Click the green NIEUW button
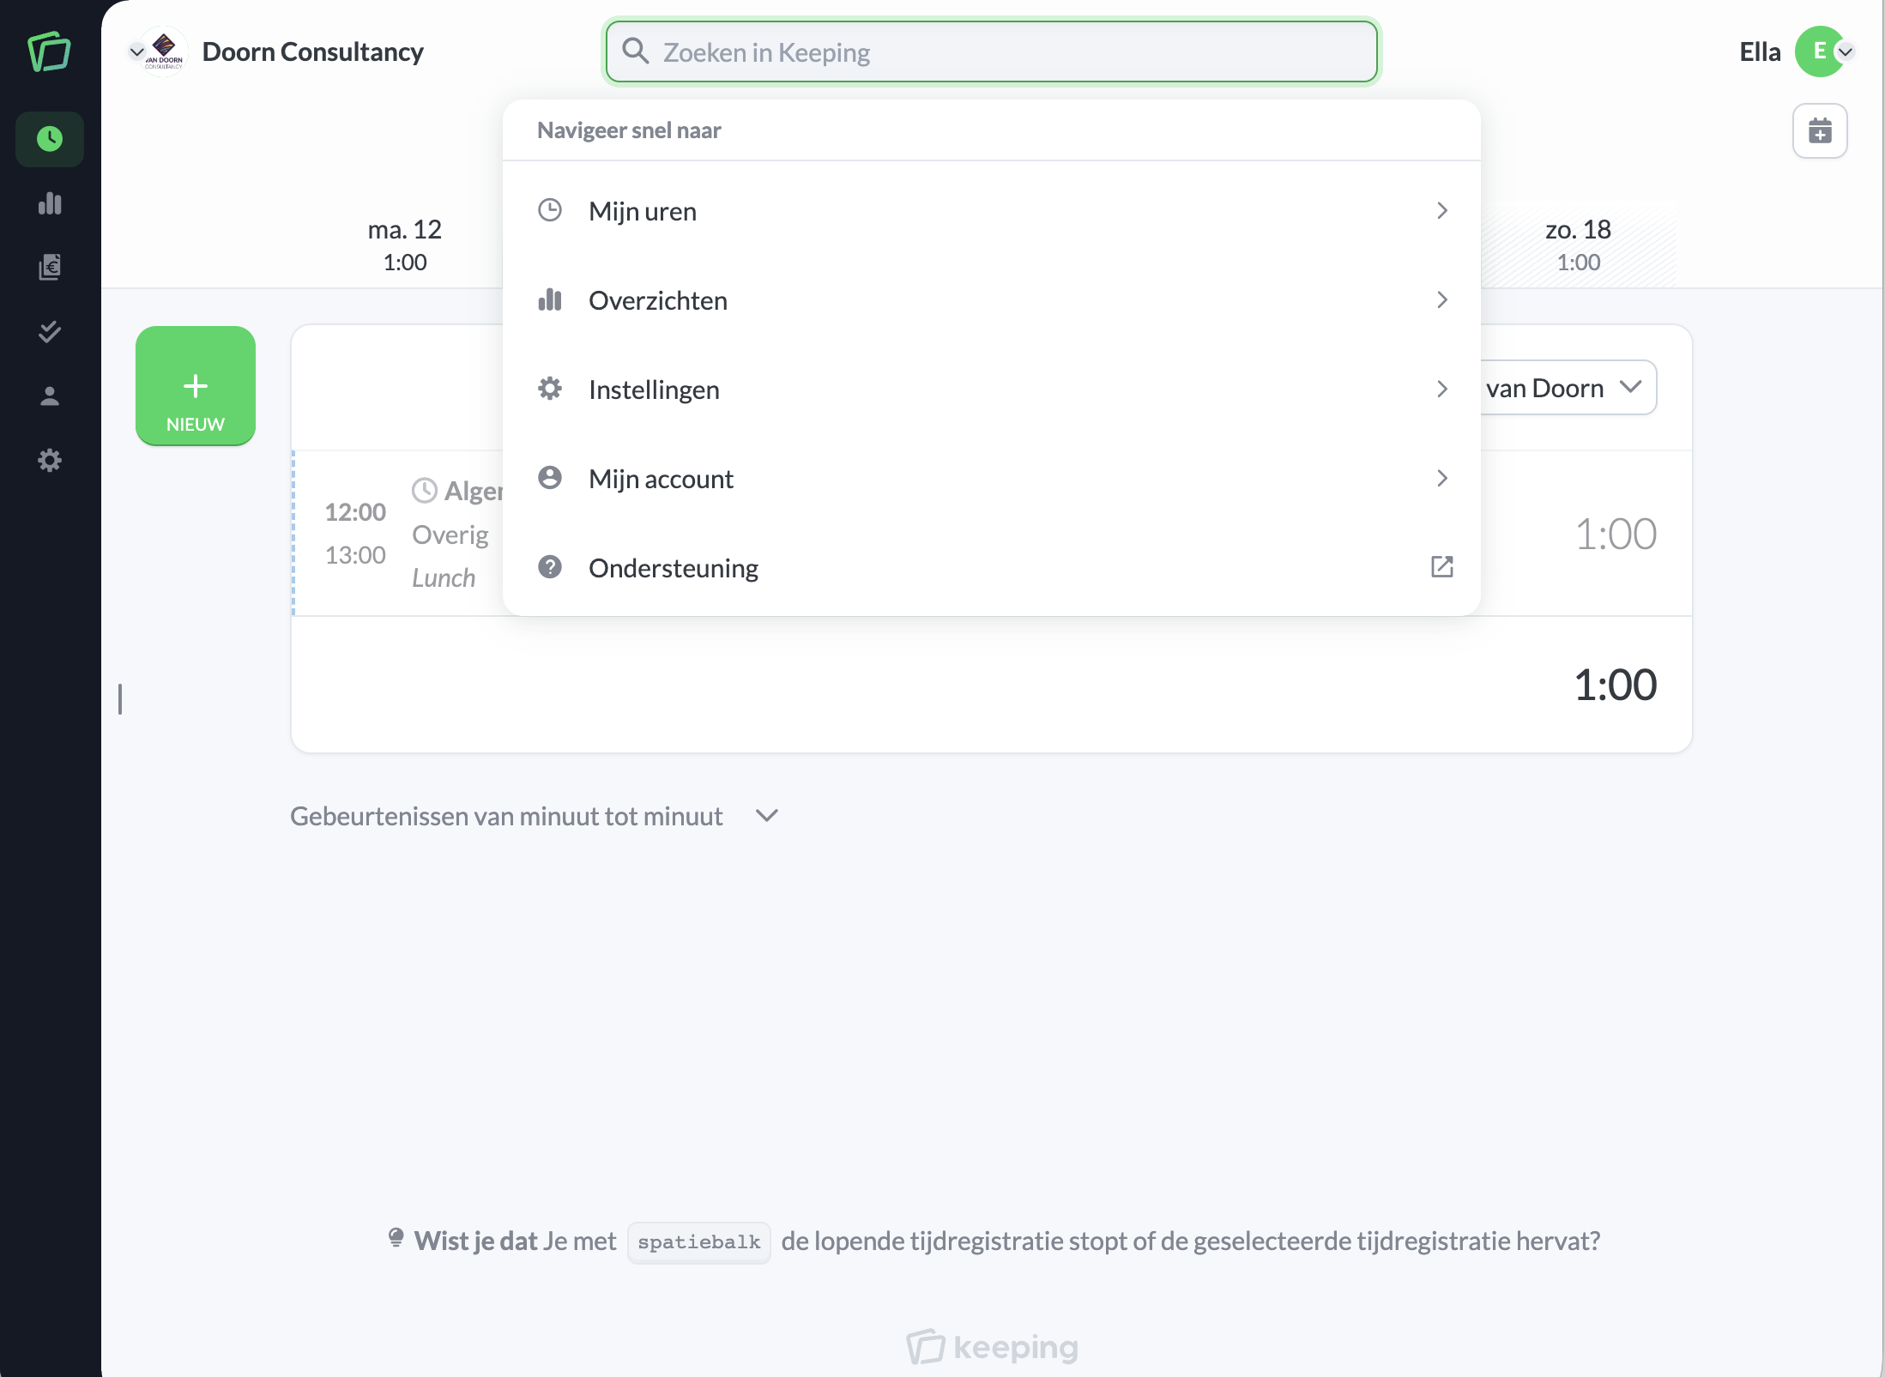The image size is (1885, 1377). (x=196, y=386)
